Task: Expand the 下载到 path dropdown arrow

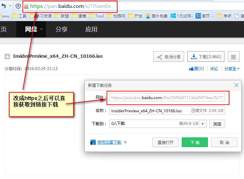Action: (x=203, y=124)
